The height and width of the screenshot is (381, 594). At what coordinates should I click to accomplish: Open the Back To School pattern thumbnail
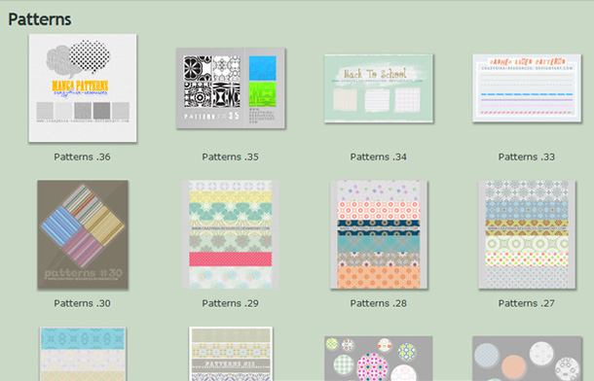(379, 88)
